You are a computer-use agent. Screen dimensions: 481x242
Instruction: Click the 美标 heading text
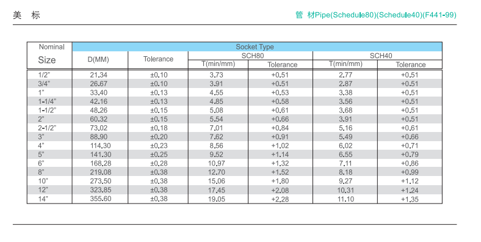[26, 15]
